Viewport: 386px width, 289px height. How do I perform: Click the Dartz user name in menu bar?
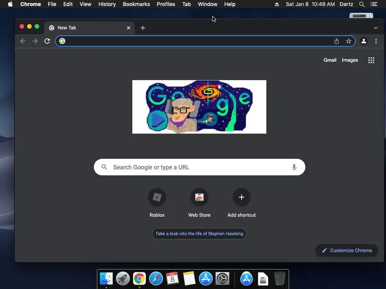[346, 4]
